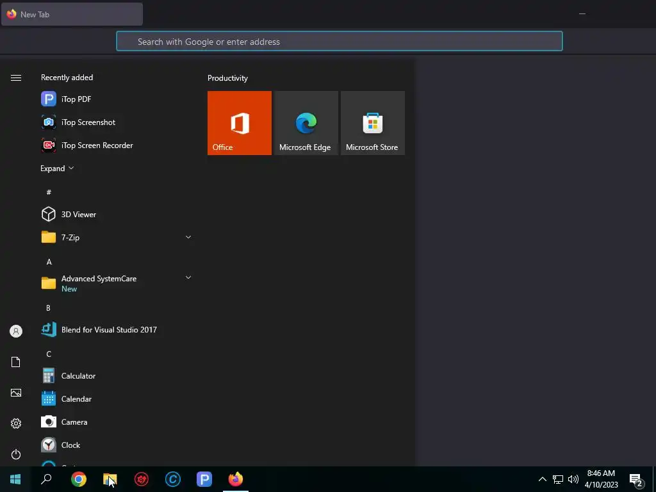The height and width of the screenshot is (492, 656).
Task: Open the Clock app
Action: [116, 445]
